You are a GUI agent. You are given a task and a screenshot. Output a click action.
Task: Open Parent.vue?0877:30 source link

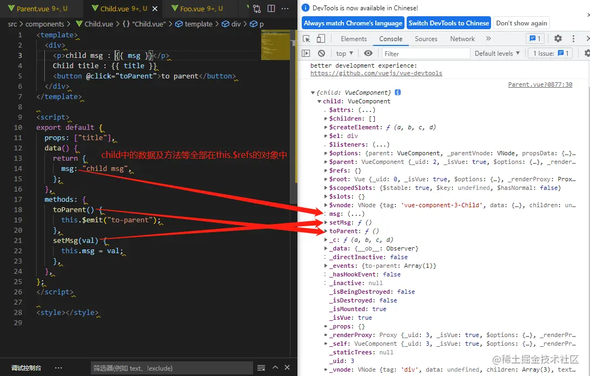pyautogui.click(x=540, y=84)
